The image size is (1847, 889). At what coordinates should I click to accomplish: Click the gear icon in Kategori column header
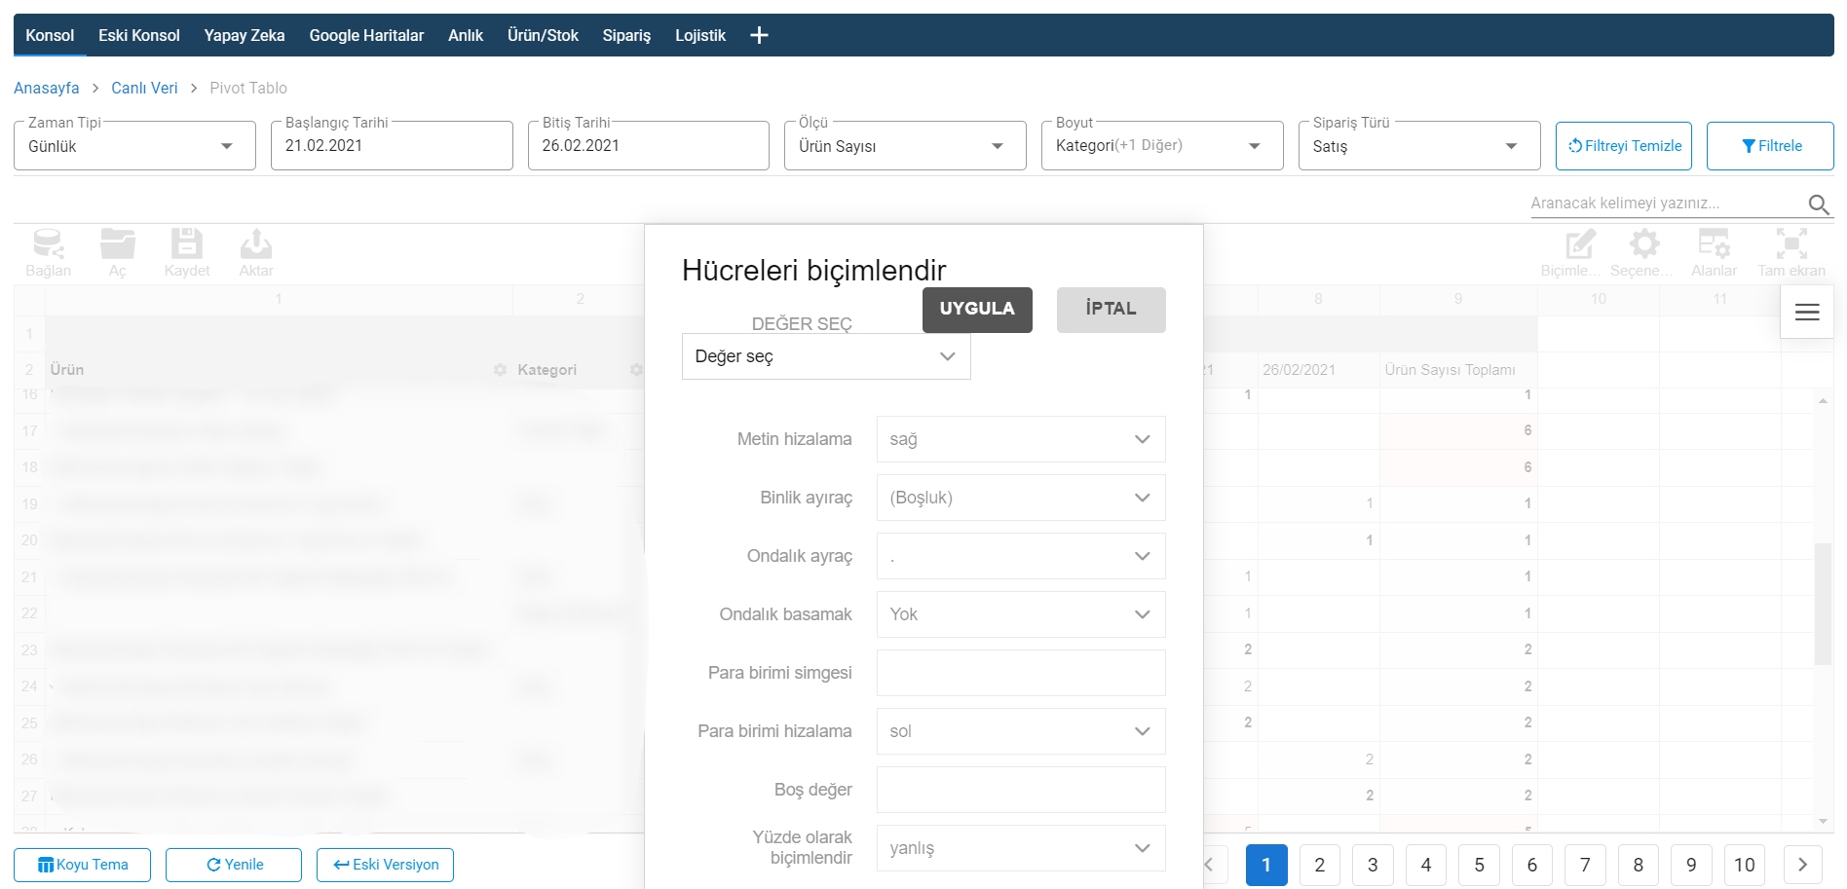[636, 370]
